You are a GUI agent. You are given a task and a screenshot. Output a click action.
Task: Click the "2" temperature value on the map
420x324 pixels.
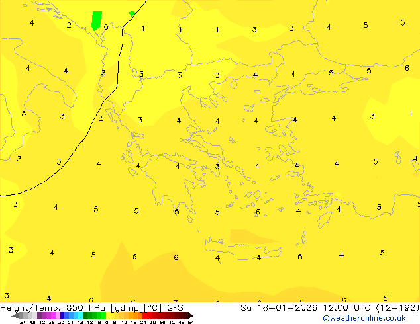(x=69, y=25)
